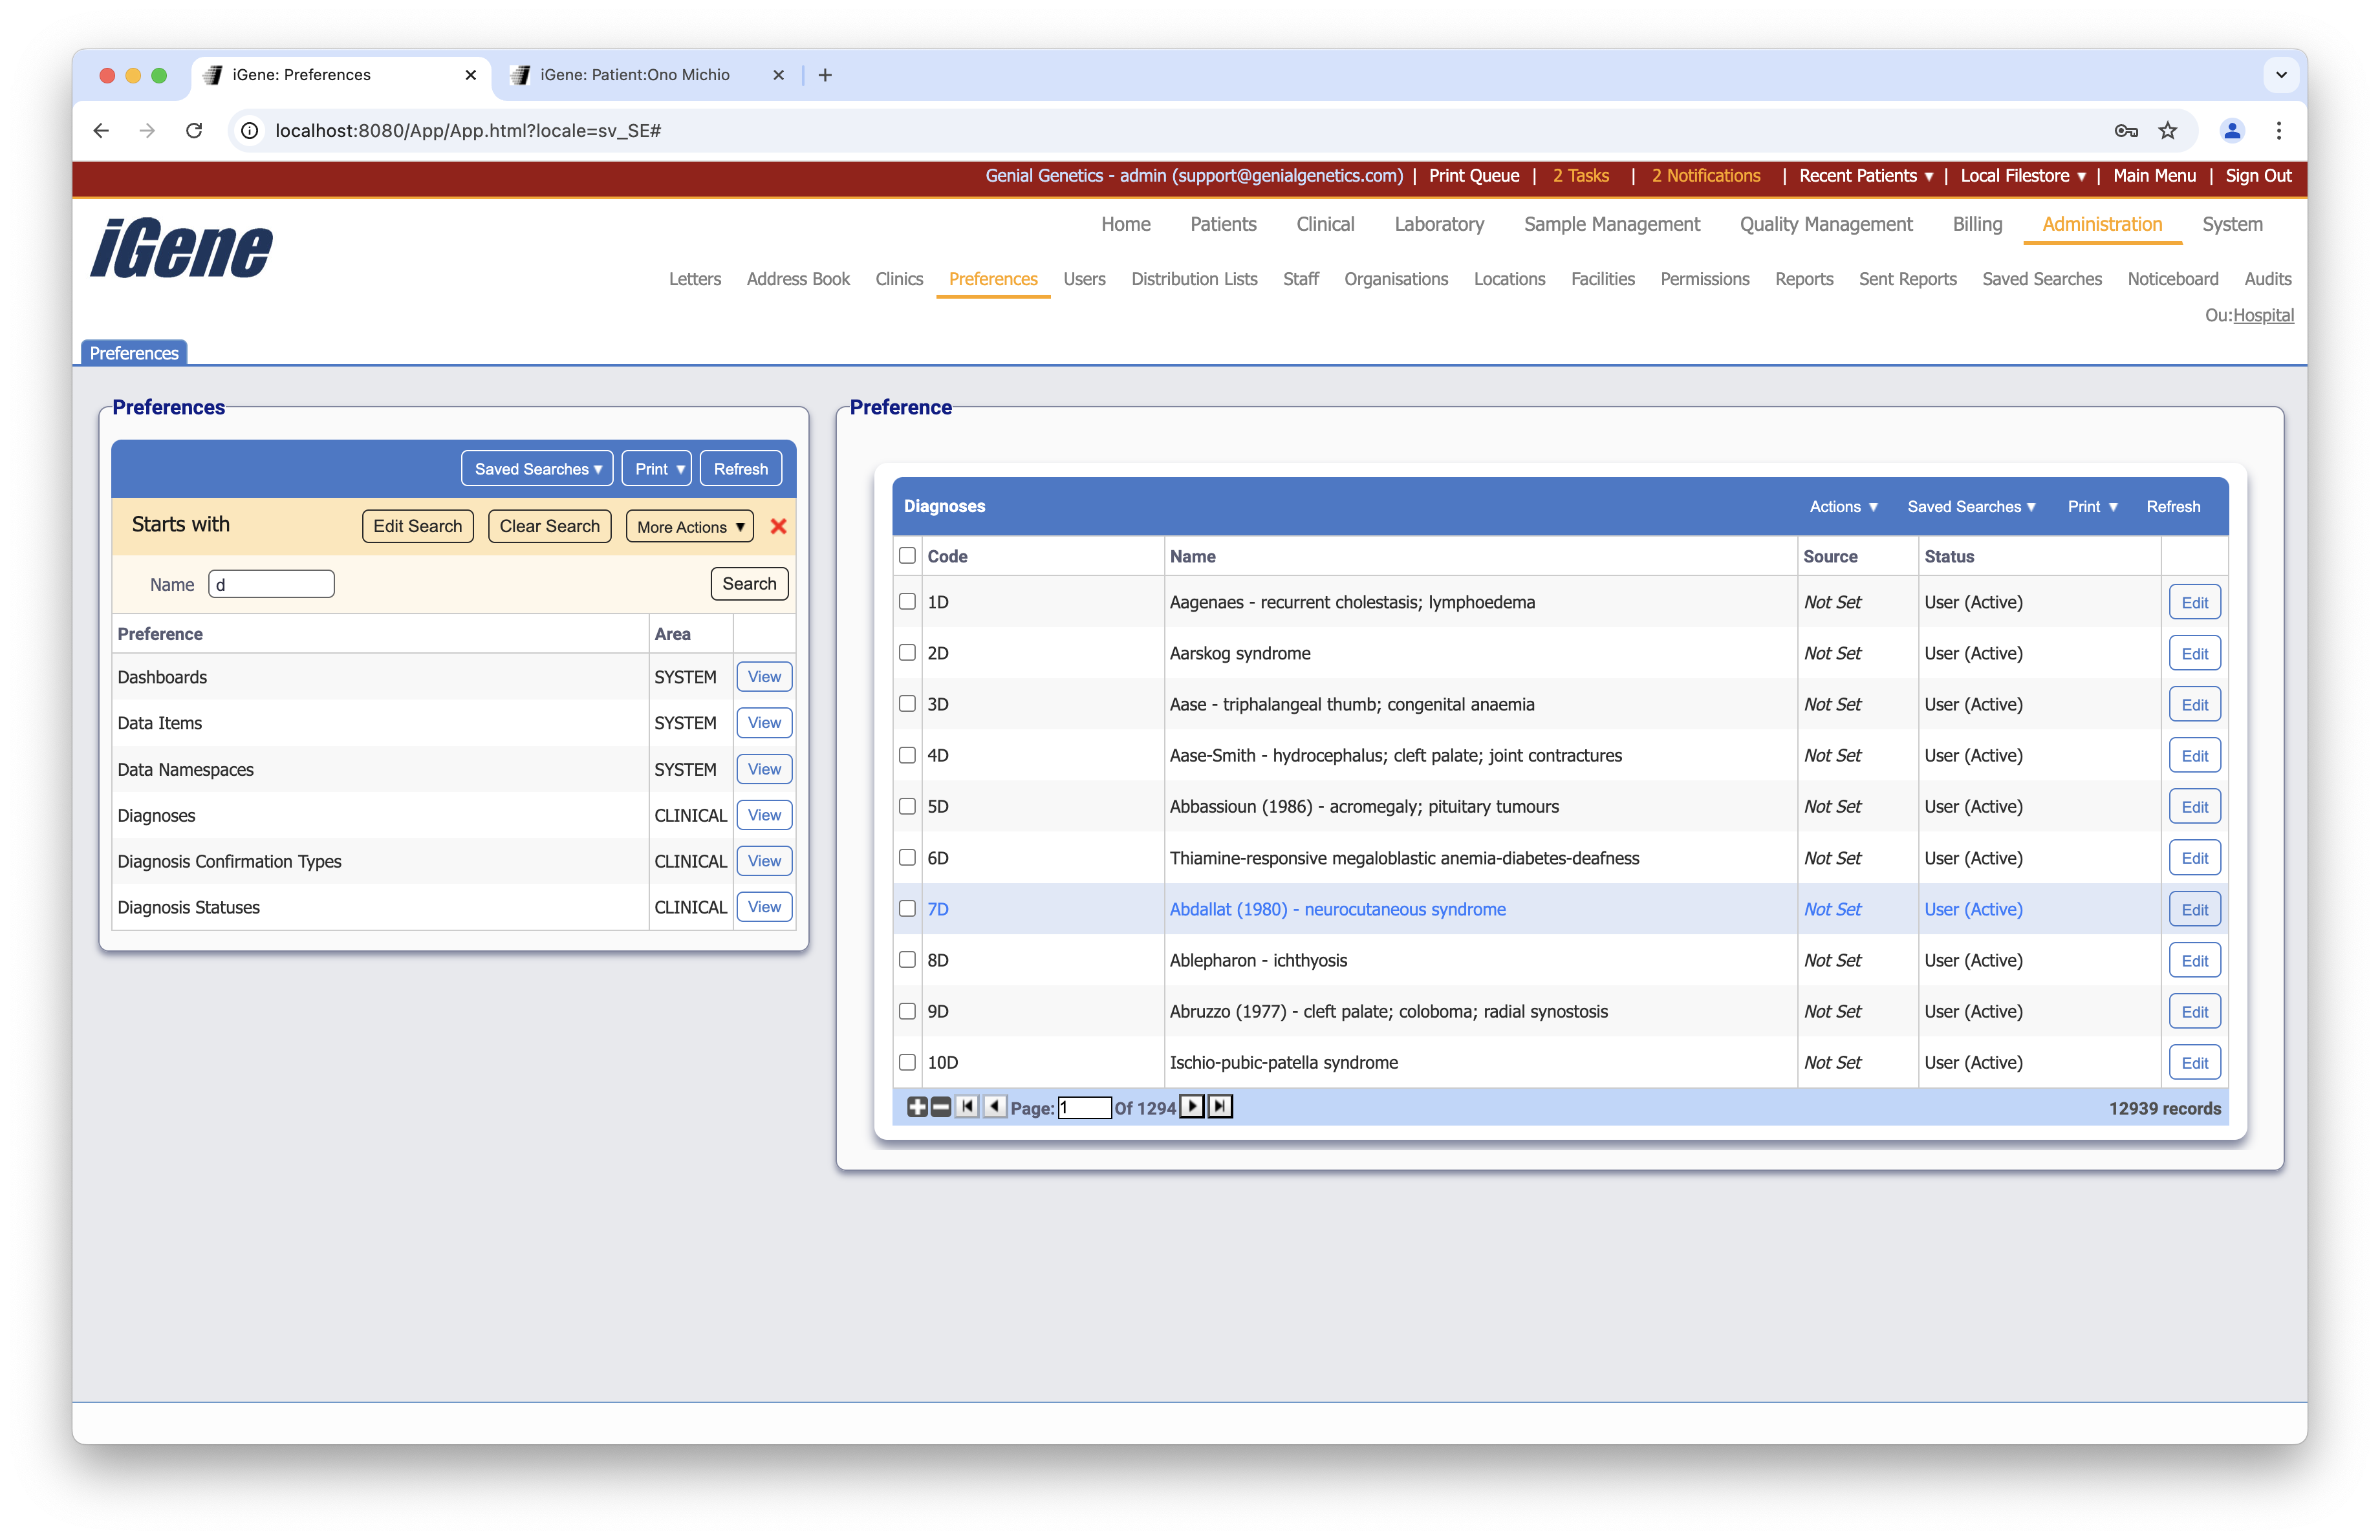The height and width of the screenshot is (1540, 2380).
Task: Go to next page of diagnoses
Action: pos(1192,1106)
